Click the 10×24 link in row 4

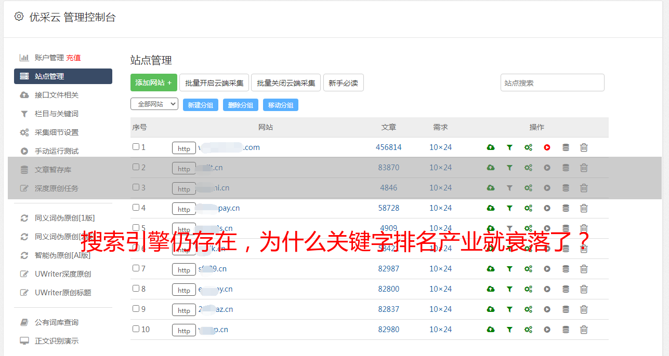(441, 208)
